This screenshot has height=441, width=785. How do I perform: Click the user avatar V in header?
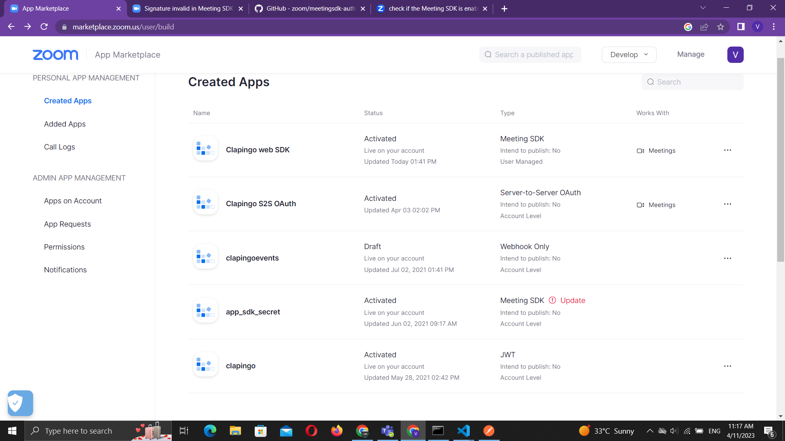735,55
